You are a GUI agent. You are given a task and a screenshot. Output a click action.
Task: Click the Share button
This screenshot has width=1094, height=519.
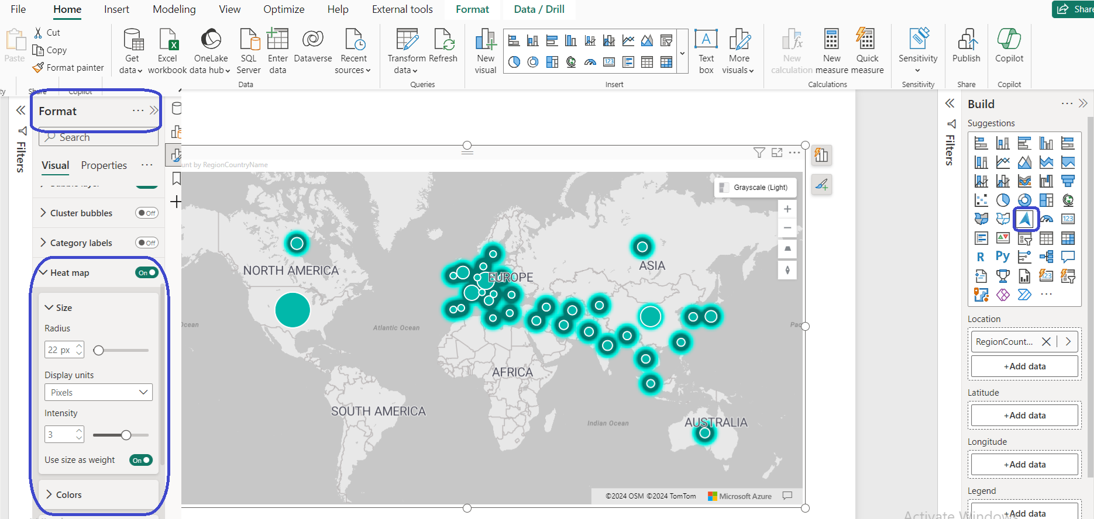coord(1075,9)
